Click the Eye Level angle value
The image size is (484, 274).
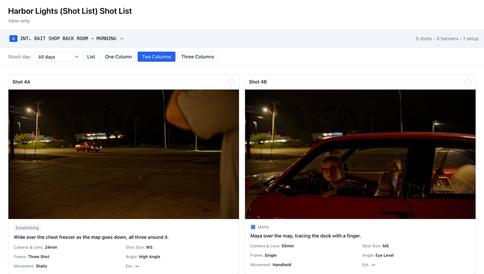385,255
